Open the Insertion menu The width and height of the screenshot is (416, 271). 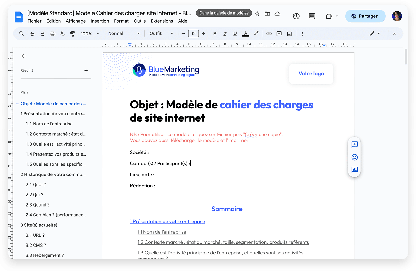pos(100,21)
